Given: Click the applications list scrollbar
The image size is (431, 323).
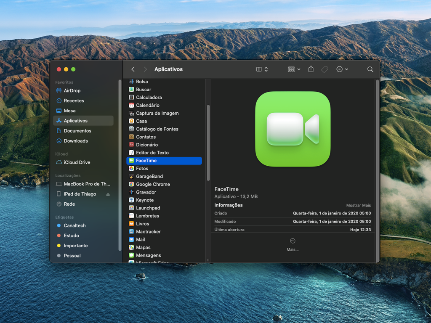Looking at the screenshot, I should 208,143.
